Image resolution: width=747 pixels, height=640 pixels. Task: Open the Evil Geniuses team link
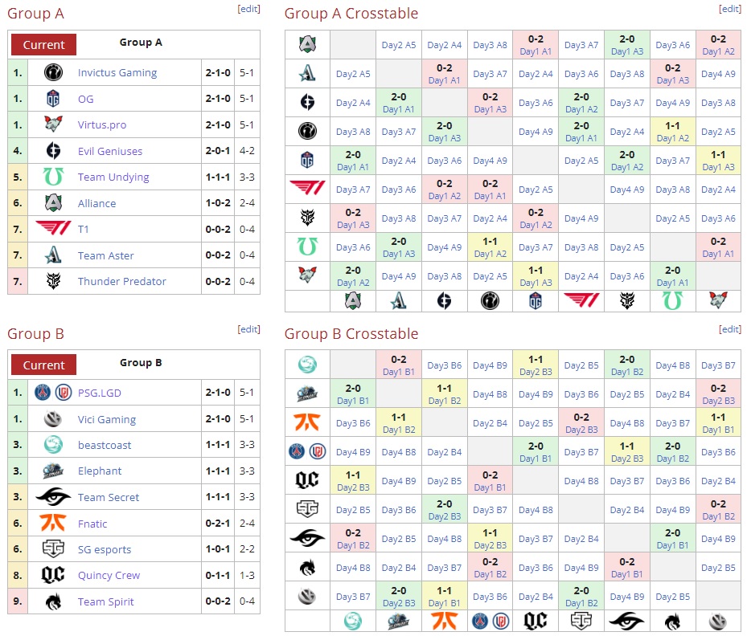[110, 151]
